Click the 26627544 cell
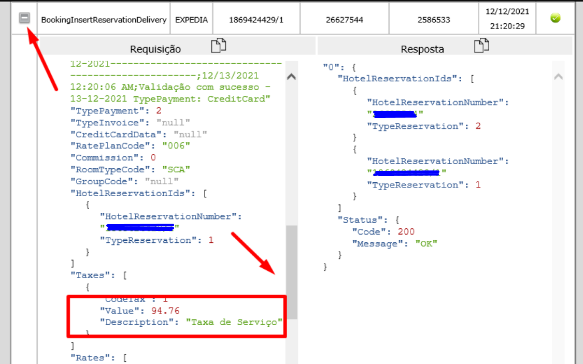The height and width of the screenshot is (364, 583). point(344,20)
